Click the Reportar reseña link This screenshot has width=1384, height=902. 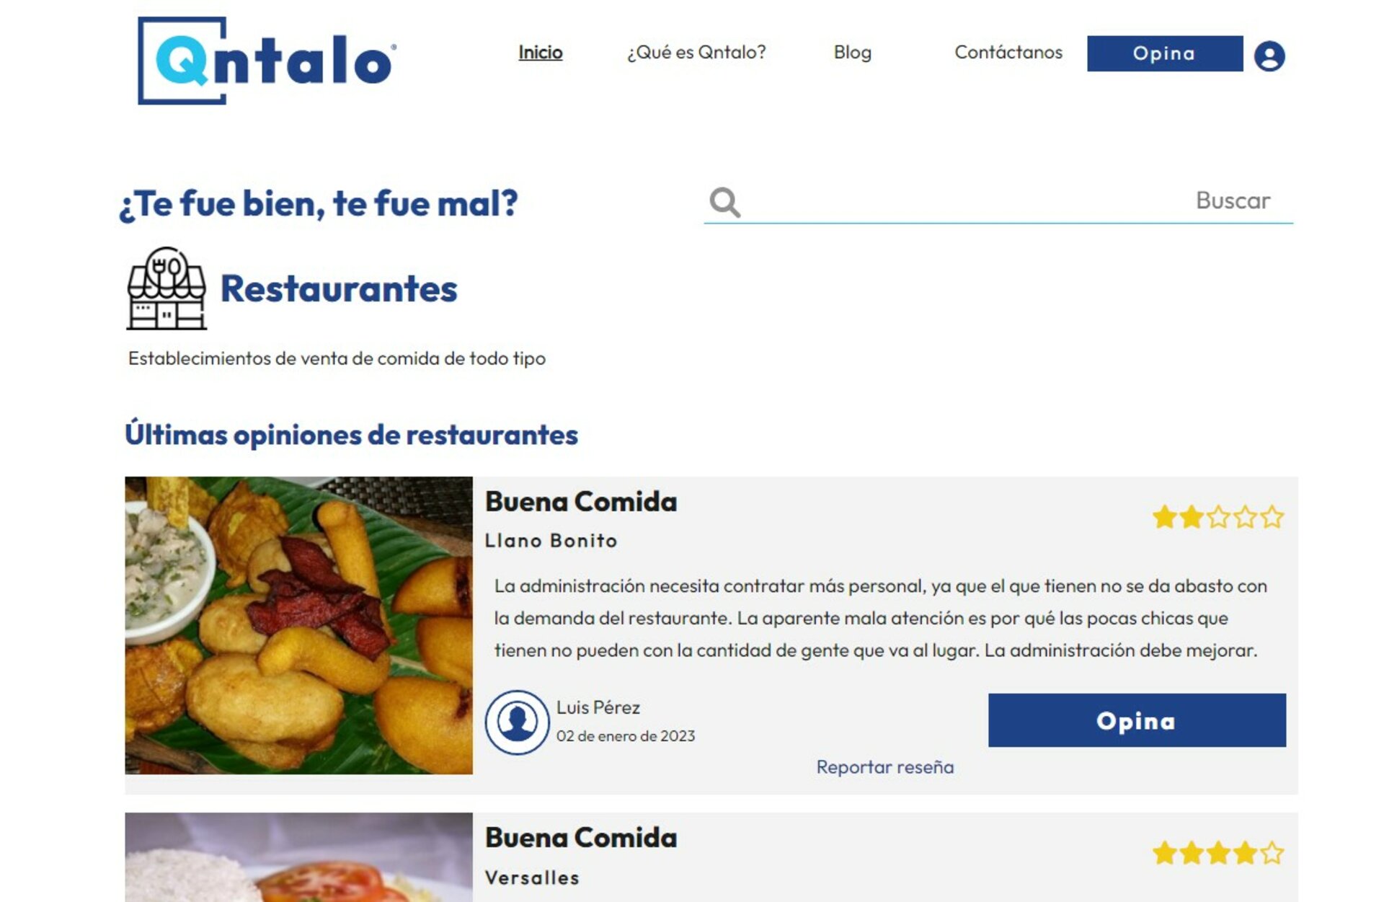[885, 766]
